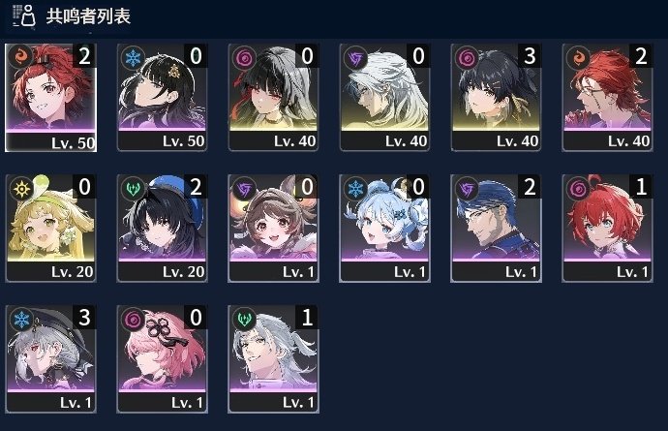Choose the dark-haired Havoc resonator with chain count 3
Viewport: 668px width, 431px height.
(x=496, y=98)
